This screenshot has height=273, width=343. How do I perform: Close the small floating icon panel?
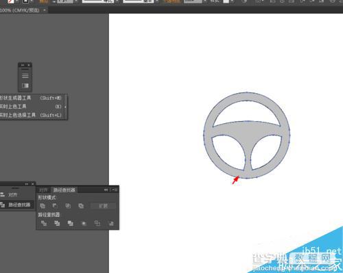click(29, 65)
